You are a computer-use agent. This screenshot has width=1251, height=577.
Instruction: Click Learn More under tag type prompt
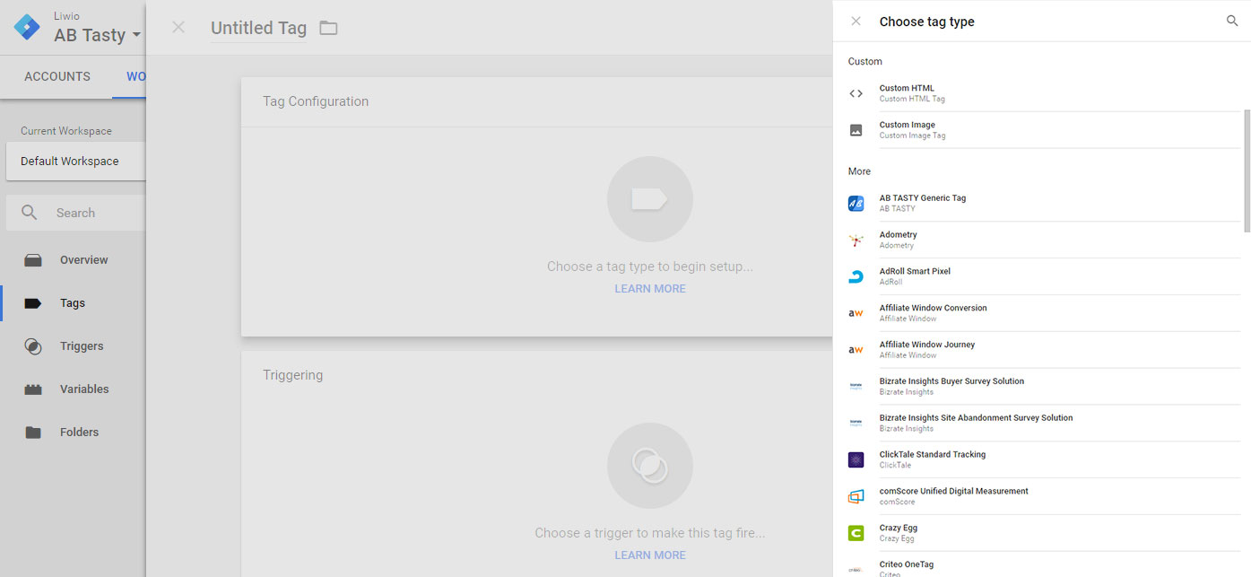(650, 289)
